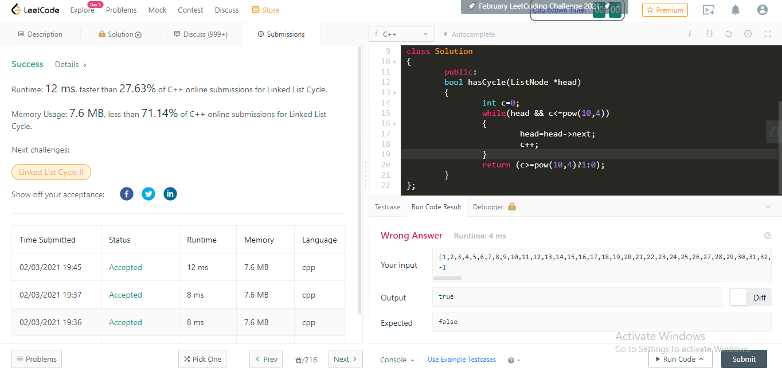Image resolution: width=782 pixels, height=371 pixels.
Task: Open the Solution tab
Action: point(120,34)
